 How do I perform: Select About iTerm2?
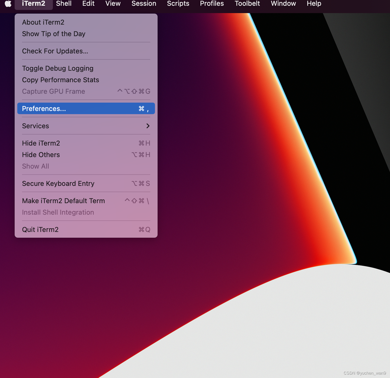[x=86, y=22]
